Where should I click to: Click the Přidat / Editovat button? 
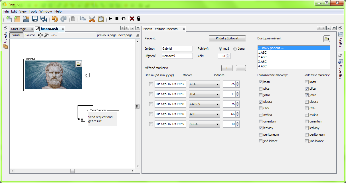click(x=227, y=38)
